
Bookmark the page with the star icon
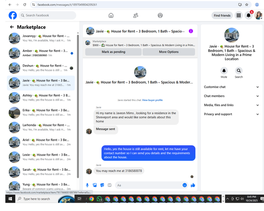point(247,5)
